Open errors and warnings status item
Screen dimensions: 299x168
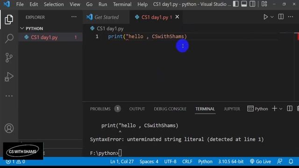point(15,162)
